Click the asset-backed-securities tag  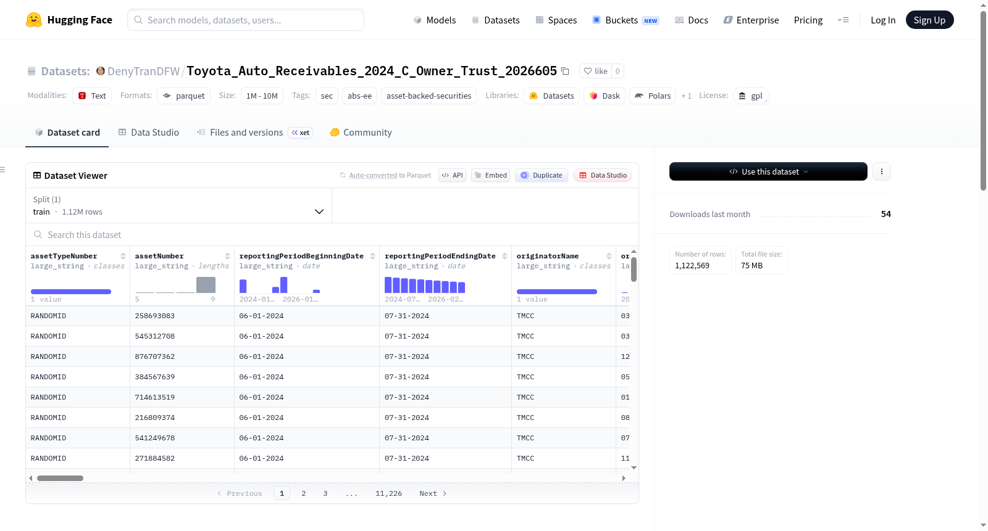pos(429,96)
